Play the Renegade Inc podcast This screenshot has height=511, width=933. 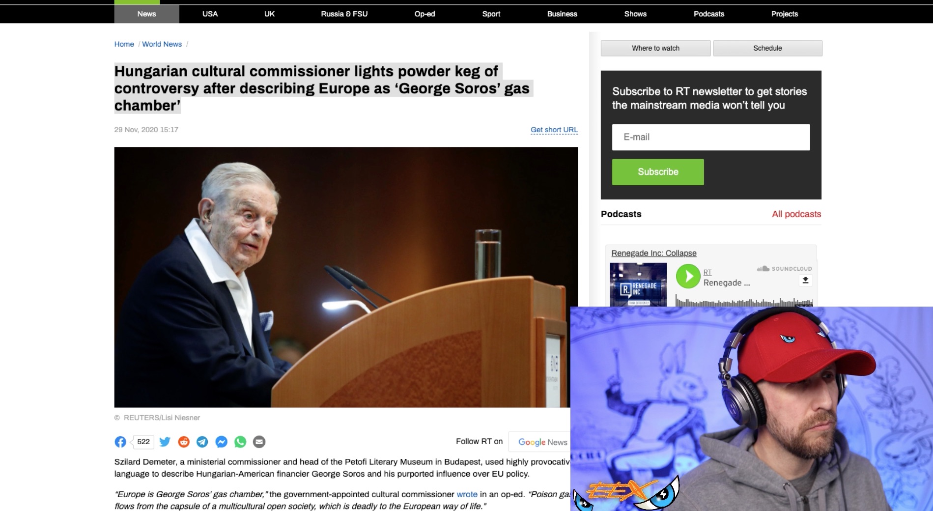pyautogui.click(x=688, y=276)
